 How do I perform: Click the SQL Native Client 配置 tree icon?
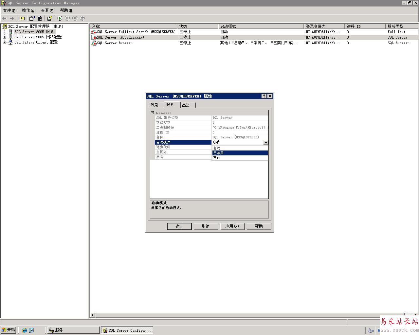click(10, 42)
